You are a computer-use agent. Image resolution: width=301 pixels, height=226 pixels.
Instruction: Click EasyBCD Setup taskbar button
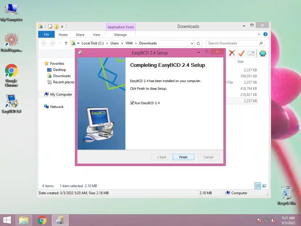coord(60,220)
